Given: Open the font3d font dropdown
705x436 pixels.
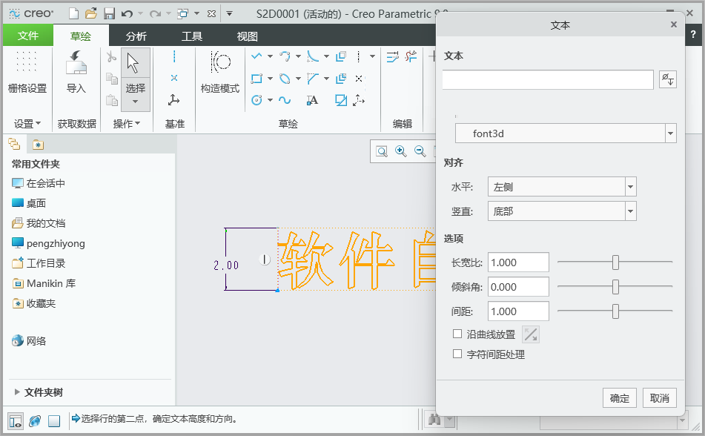Looking at the screenshot, I should tap(669, 134).
